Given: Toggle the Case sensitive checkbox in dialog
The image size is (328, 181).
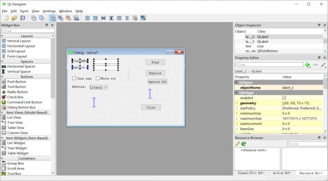Looking at the screenshot, I should (x=74, y=78).
